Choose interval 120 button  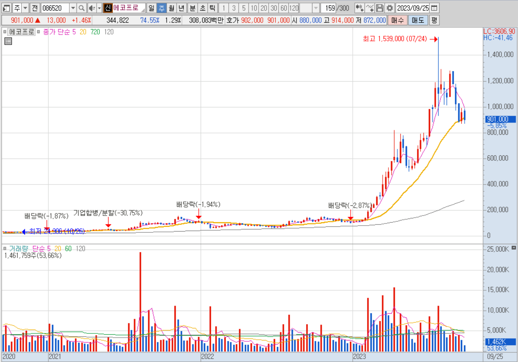[294, 8]
